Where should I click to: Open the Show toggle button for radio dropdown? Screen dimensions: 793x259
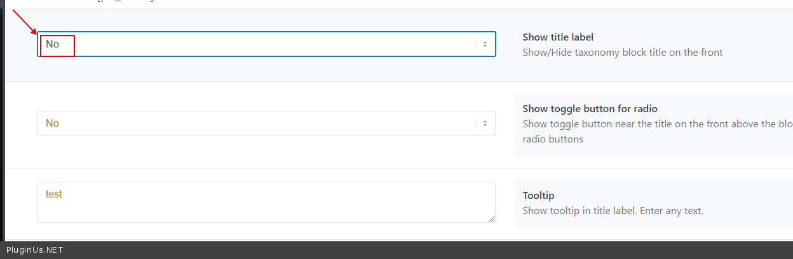267,123
